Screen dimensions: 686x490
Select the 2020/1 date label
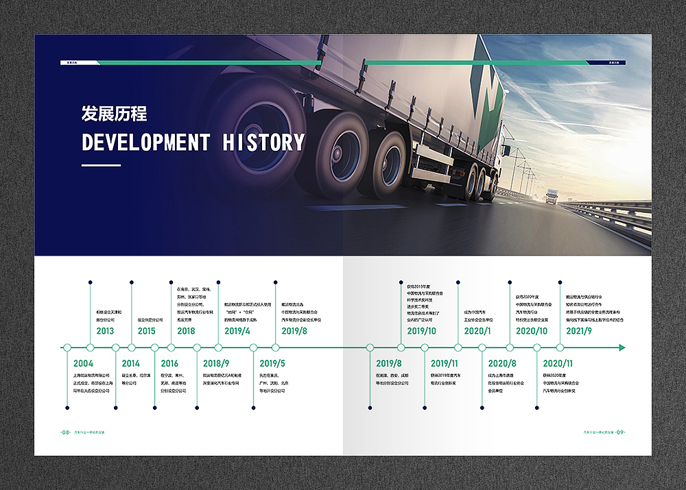[x=477, y=331]
